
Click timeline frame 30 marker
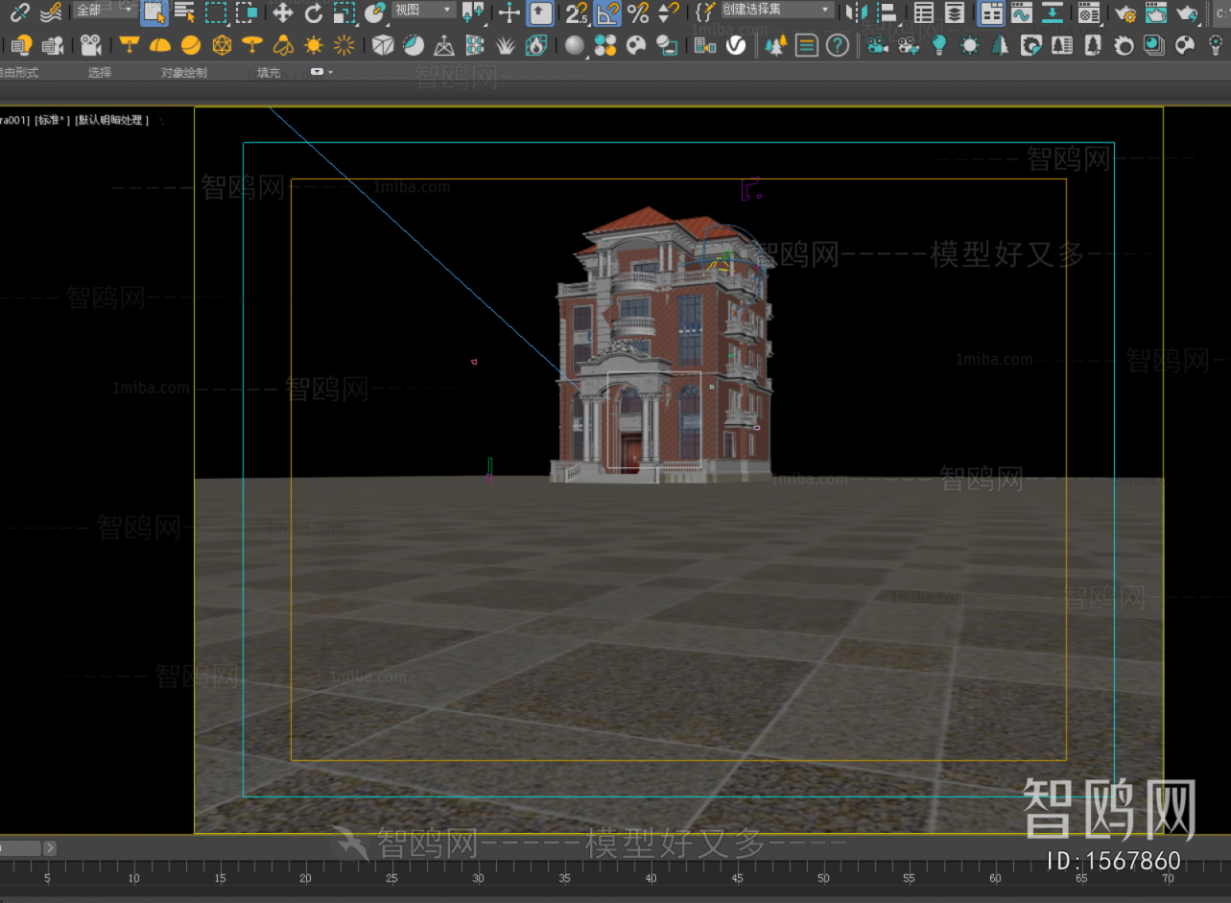(x=478, y=878)
